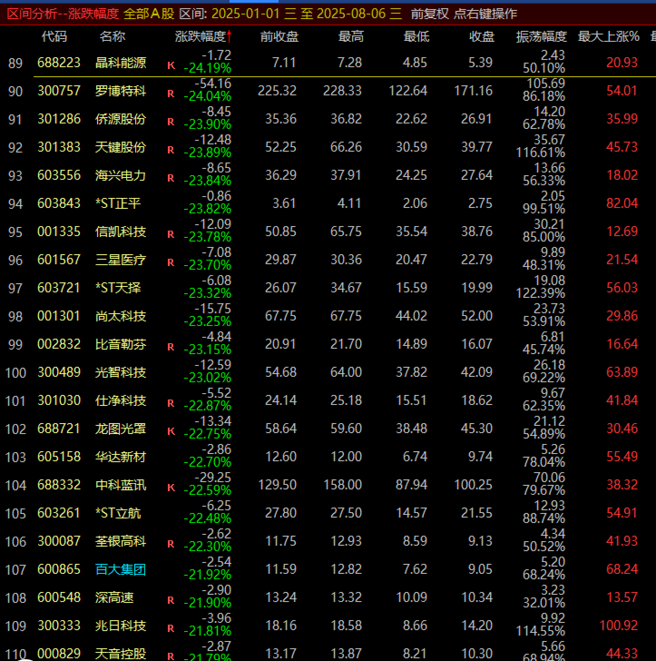Click the R marker on 深高速 row
656x661 pixels.
(171, 600)
